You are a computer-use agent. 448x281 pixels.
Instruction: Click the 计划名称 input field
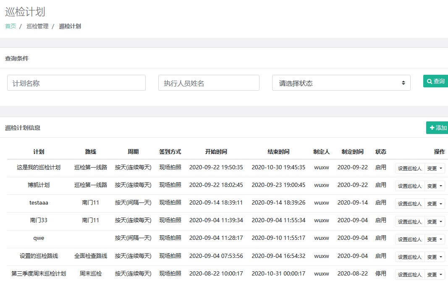pyautogui.click(x=76, y=83)
